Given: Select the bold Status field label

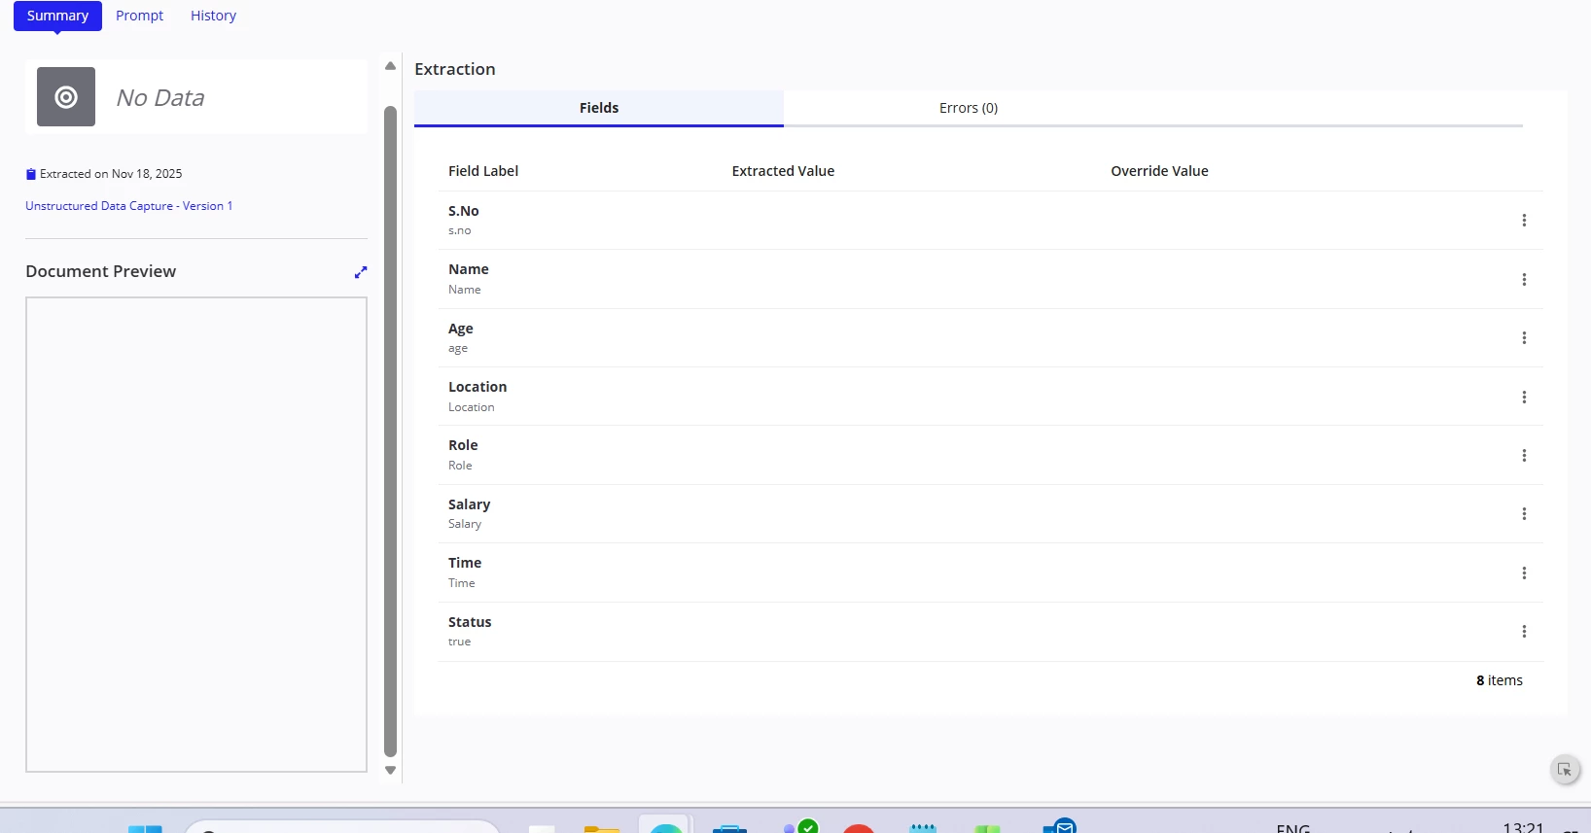Looking at the screenshot, I should [x=470, y=622].
